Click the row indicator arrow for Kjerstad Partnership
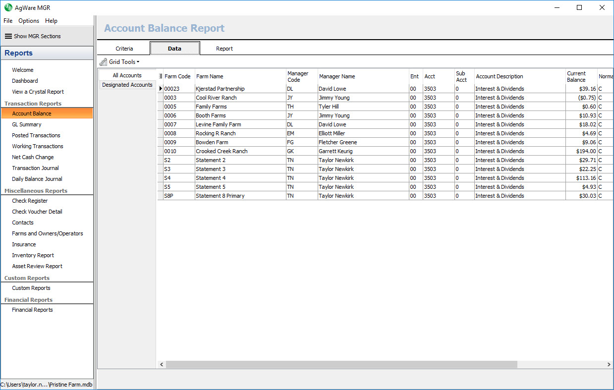Viewport: 614px width, 390px height. [161, 89]
